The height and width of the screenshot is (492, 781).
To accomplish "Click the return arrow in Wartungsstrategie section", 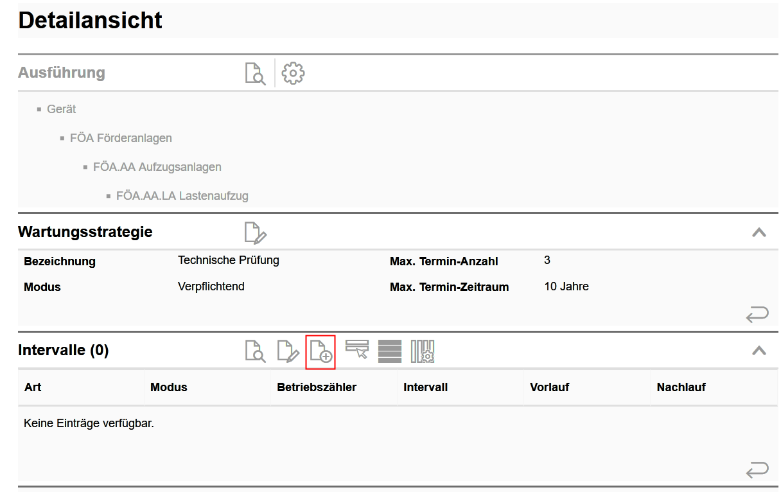I will pyautogui.click(x=757, y=315).
